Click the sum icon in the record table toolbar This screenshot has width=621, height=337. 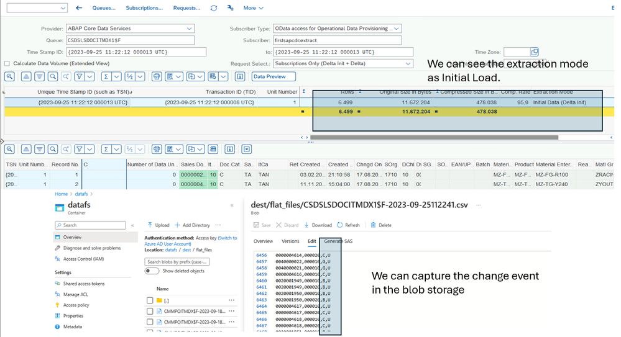click(x=106, y=149)
